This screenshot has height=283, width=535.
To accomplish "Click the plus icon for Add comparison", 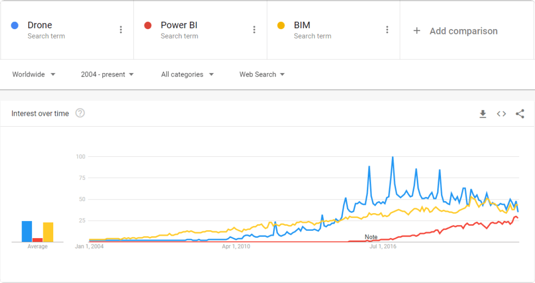I will [x=416, y=31].
